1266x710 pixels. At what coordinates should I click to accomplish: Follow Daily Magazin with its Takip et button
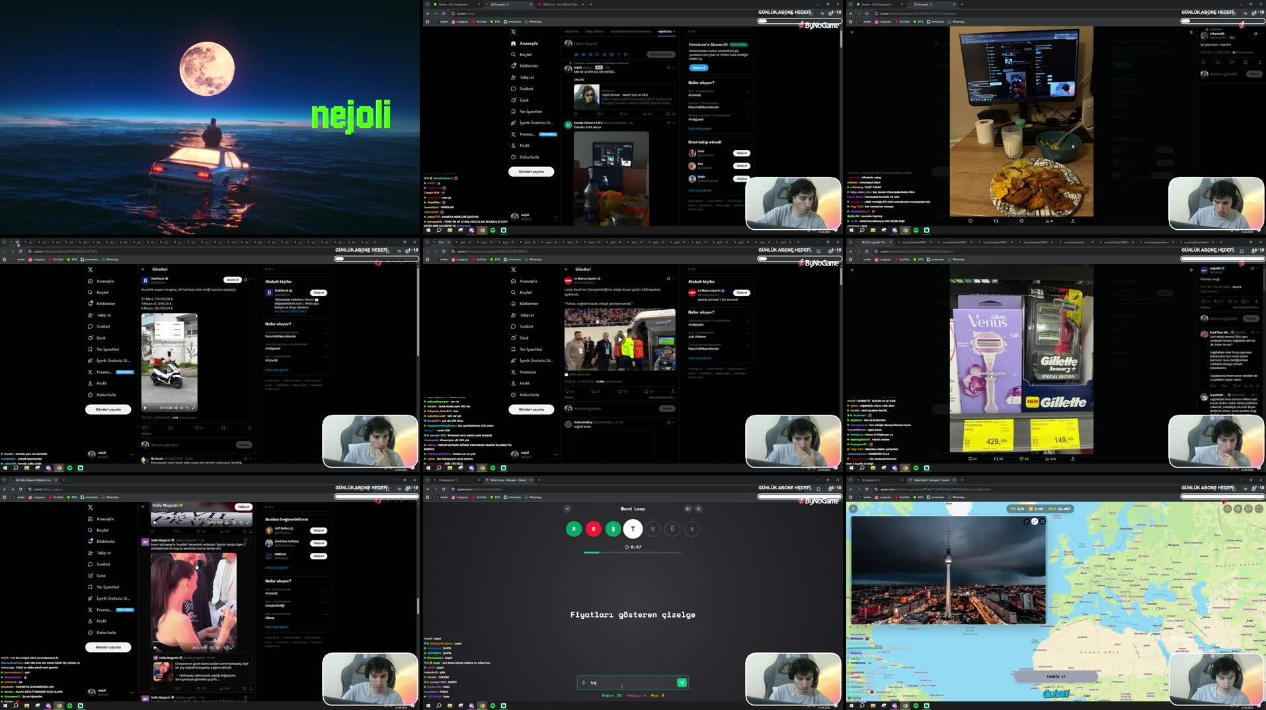tap(243, 507)
